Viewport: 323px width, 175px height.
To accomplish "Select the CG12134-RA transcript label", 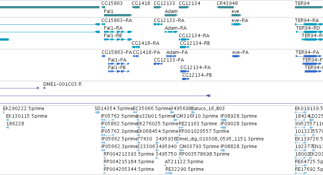I will coord(194,36).
